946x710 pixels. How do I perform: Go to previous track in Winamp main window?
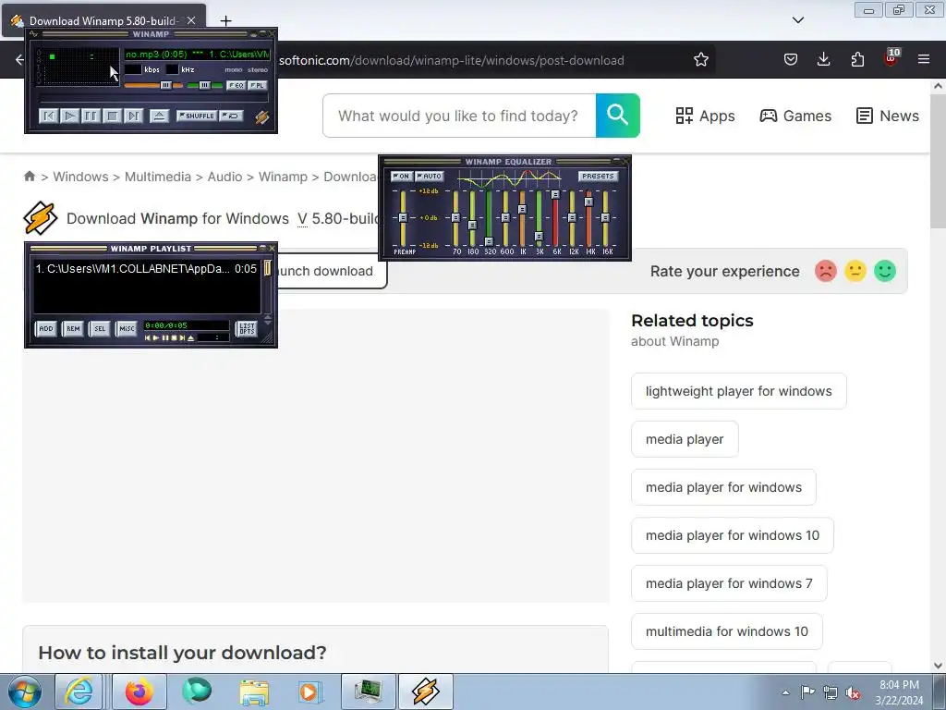(x=48, y=116)
